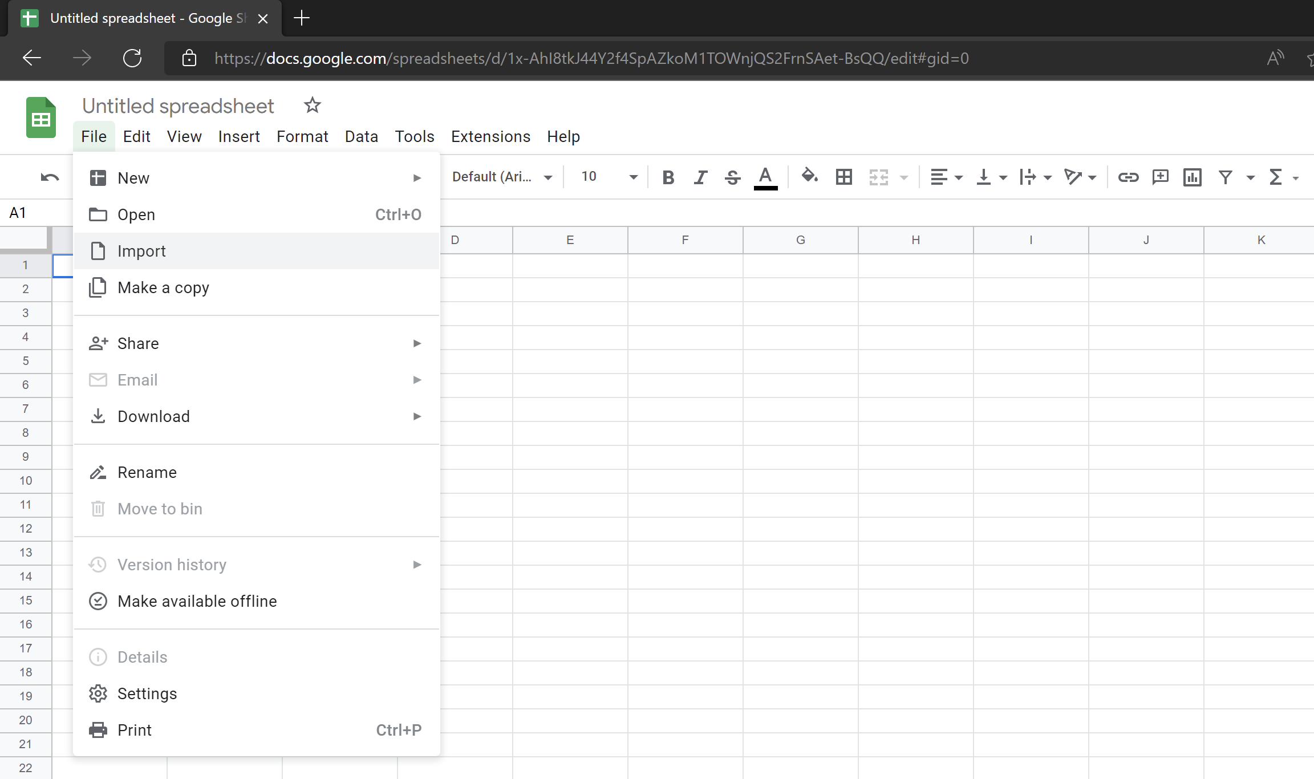The width and height of the screenshot is (1314, 779).
Task: Expand the Default font name dropdown
Action: pyautogui.click(x=548, y=176)
